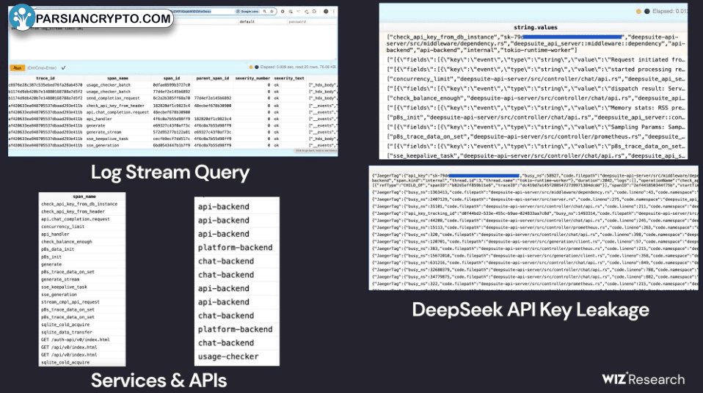Select the send_completion_request span row
The width and height of the screenshot is (703, 393).
pos(108,98)
